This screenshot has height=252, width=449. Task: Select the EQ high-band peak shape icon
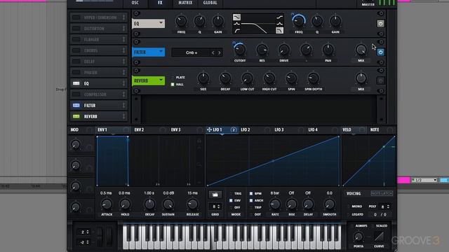[x=280, y=24]
